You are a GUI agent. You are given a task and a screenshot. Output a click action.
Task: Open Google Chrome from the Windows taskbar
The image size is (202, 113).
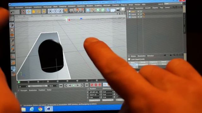(40, 109)
